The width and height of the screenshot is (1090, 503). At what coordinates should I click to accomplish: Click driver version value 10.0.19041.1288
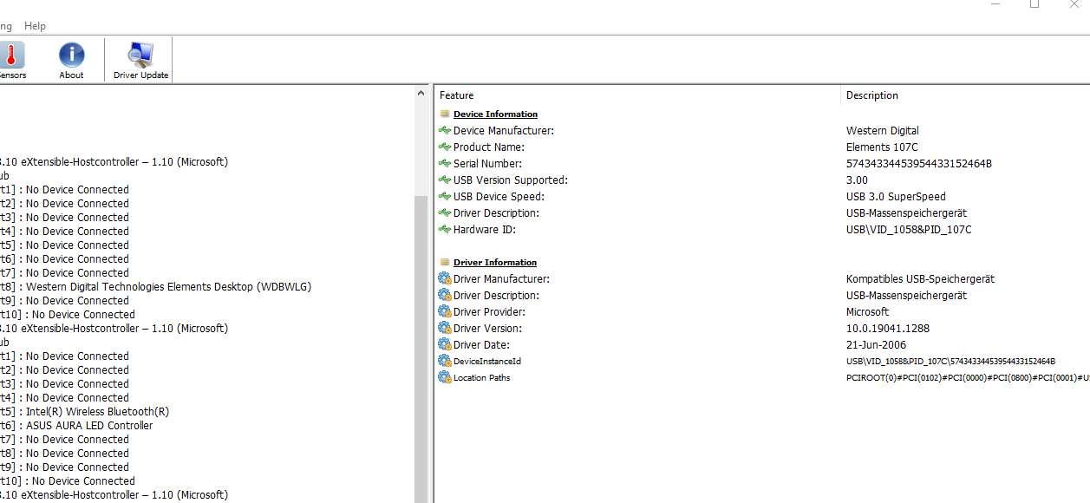click(x=888, y=329)
